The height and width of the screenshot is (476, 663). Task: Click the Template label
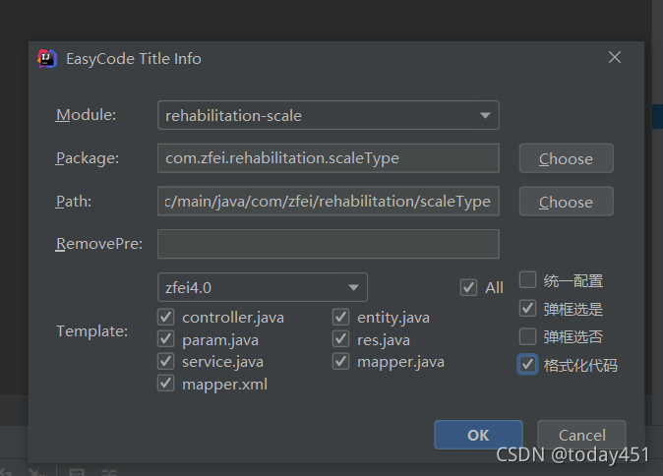[x=92, y=331]
